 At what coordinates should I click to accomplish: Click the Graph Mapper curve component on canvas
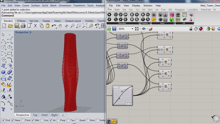pyautogui.click(x=122, y=95)
